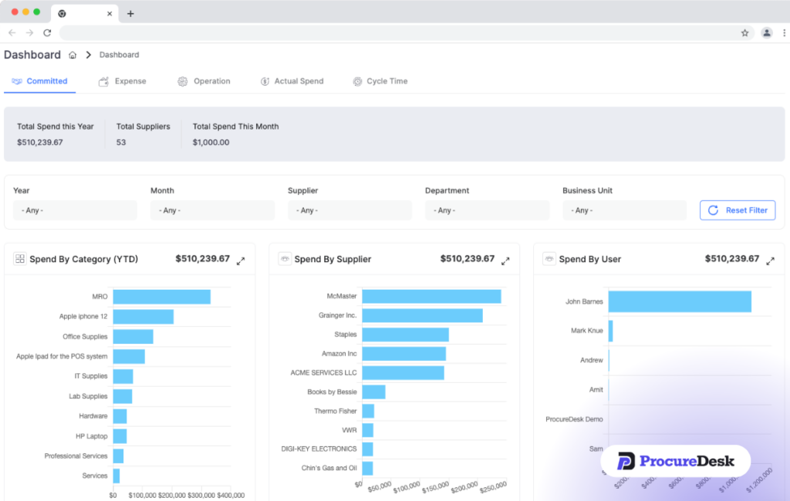Click the home icon in the breadcrumb
The image size is (790, 501).
tap(73, 55)
